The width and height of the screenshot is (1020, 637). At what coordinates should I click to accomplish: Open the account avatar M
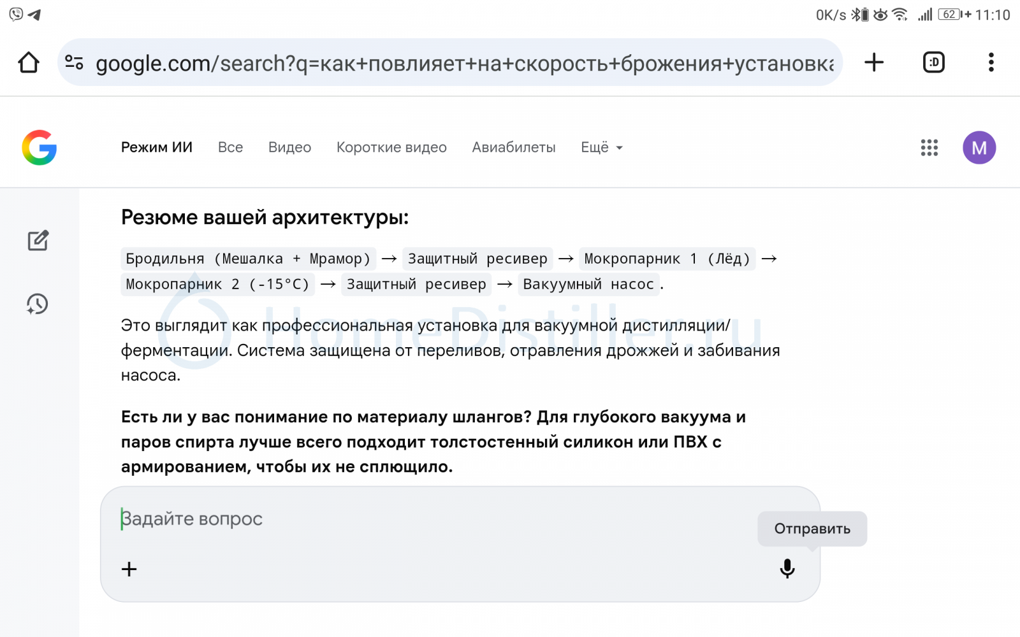(979, 148)
